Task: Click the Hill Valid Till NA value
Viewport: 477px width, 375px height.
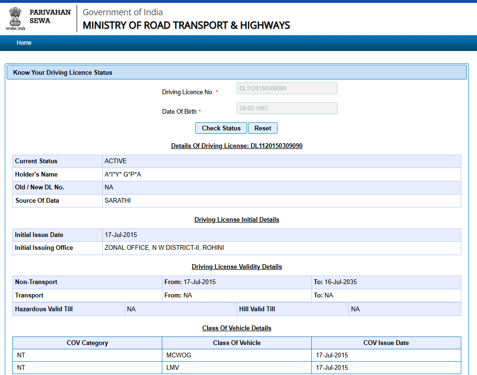Action: click(x=355, y=309)
